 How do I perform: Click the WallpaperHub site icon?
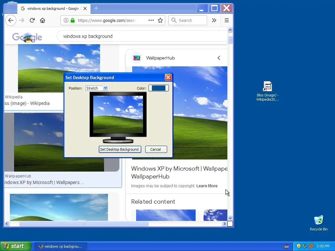point(137,58)
